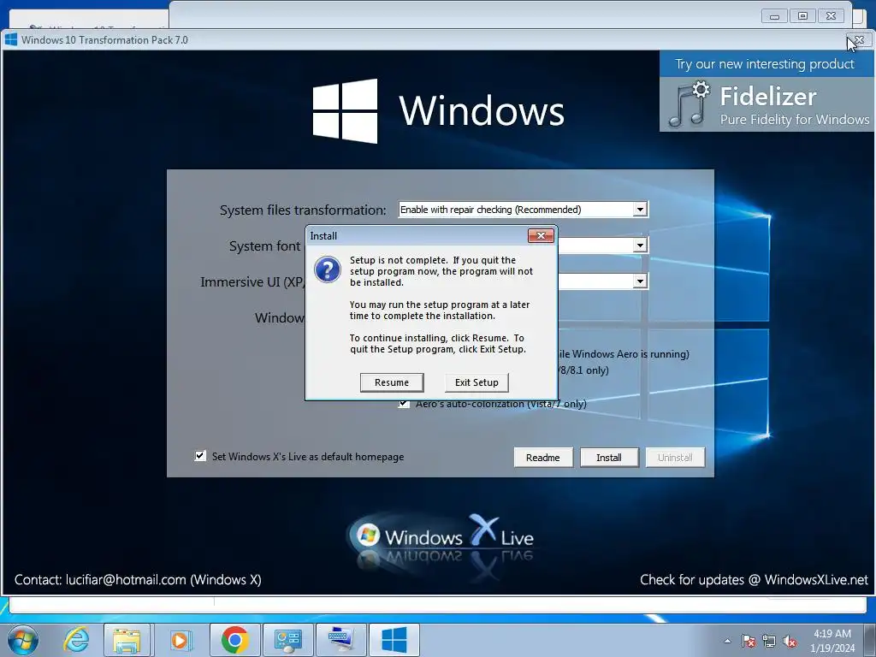Expand the Immersive UI dropdown arrow

coord(640,281)
